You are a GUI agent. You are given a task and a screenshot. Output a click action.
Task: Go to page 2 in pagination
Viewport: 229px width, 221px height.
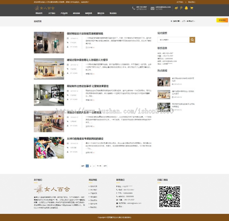click(91, 166)
